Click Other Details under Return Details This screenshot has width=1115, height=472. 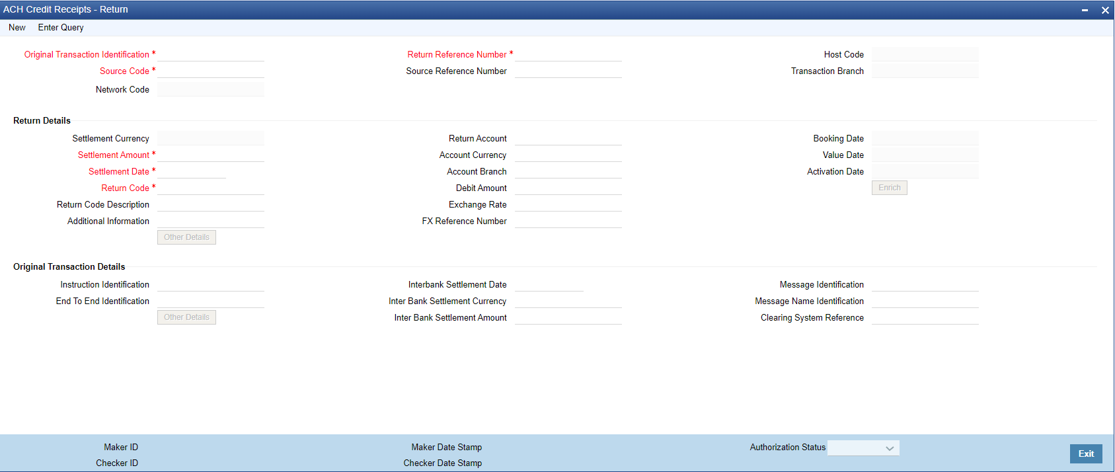(186, 237)
